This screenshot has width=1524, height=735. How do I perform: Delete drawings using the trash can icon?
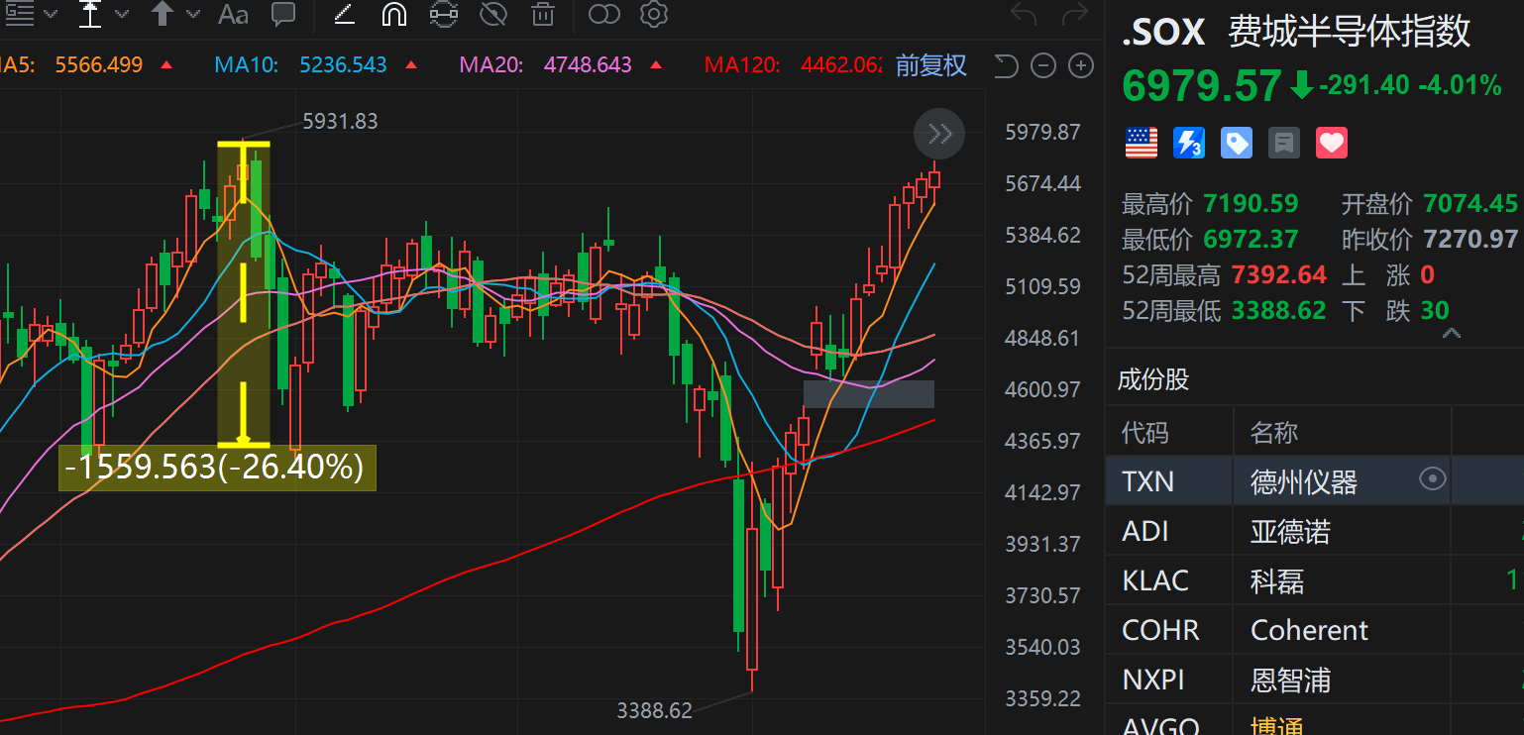tap(542, 14)
